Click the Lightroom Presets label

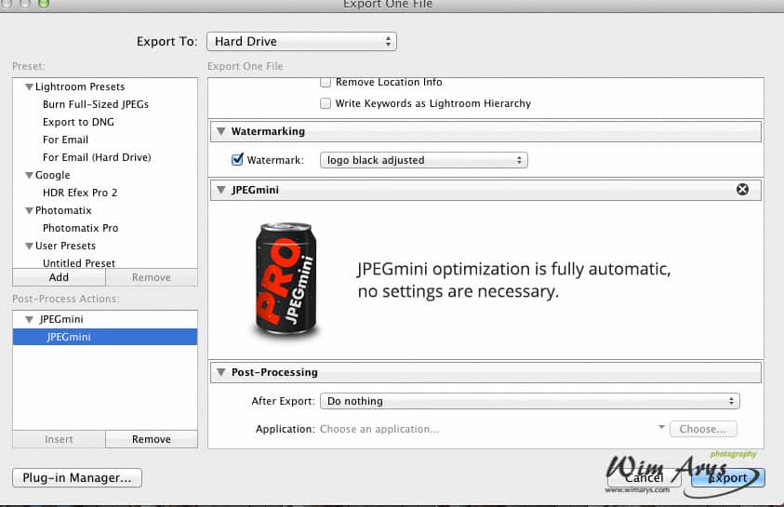[80, 87]
